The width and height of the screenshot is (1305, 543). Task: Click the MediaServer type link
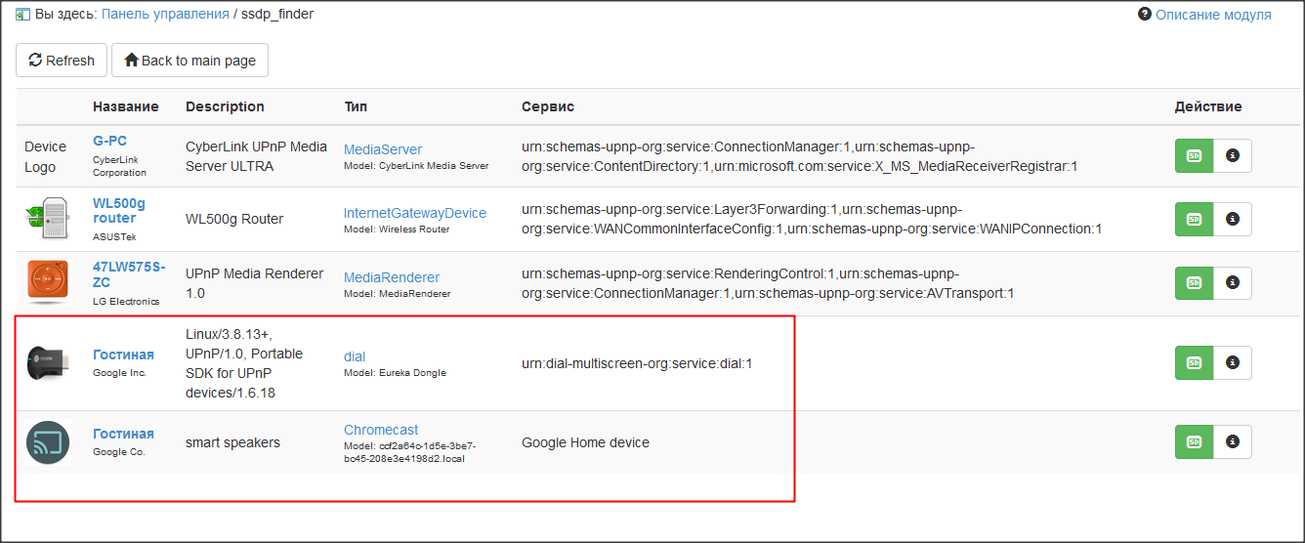point(382,149)
